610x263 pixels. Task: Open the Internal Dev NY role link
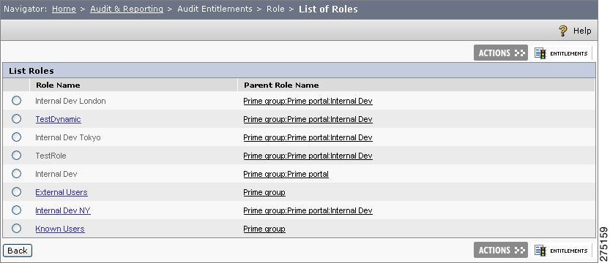coord(63,210)
